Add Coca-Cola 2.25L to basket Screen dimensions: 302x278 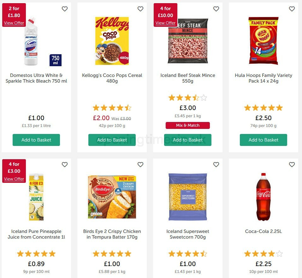coord(264,277)
